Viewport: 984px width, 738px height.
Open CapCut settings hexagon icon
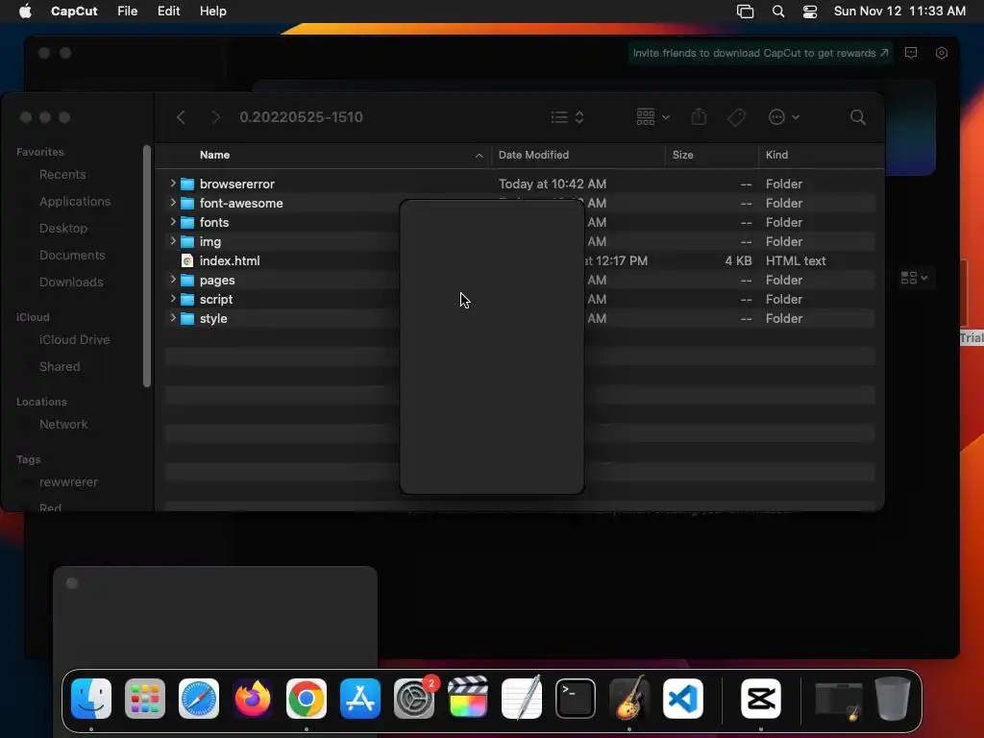coord(942,53)
